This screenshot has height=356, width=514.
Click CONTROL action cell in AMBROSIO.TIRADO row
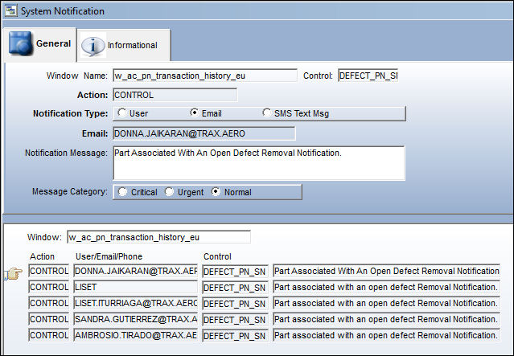pyautogui.click(x=49, y=335)
